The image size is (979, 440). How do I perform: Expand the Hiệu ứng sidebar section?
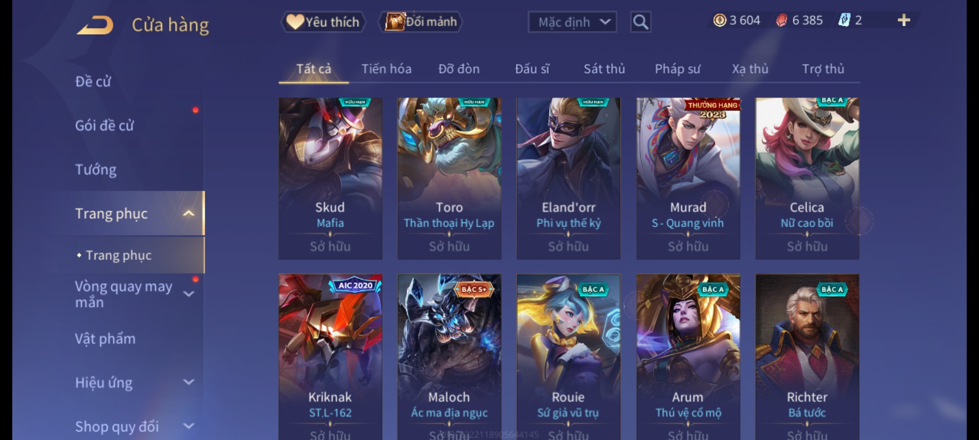click(x=188, y=382)
